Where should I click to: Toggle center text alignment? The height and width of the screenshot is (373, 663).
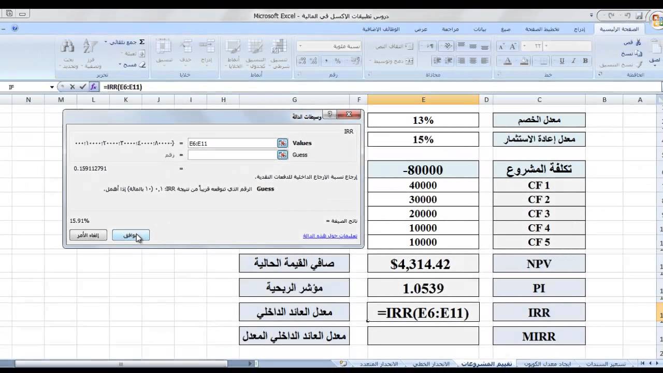[x=473, y=61]
